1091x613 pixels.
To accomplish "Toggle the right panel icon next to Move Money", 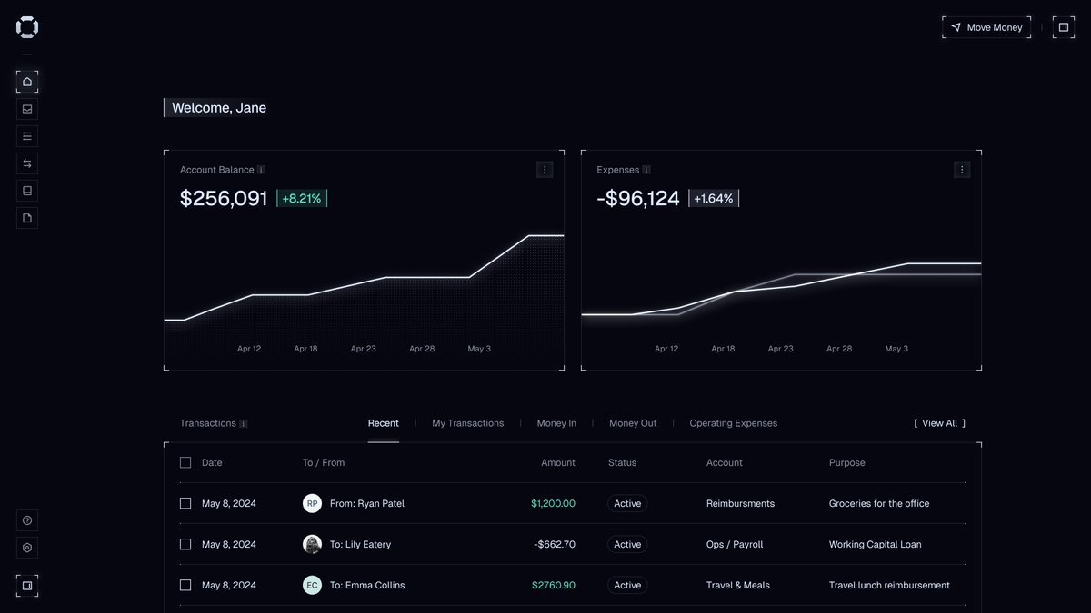I will click(1064, 27).
